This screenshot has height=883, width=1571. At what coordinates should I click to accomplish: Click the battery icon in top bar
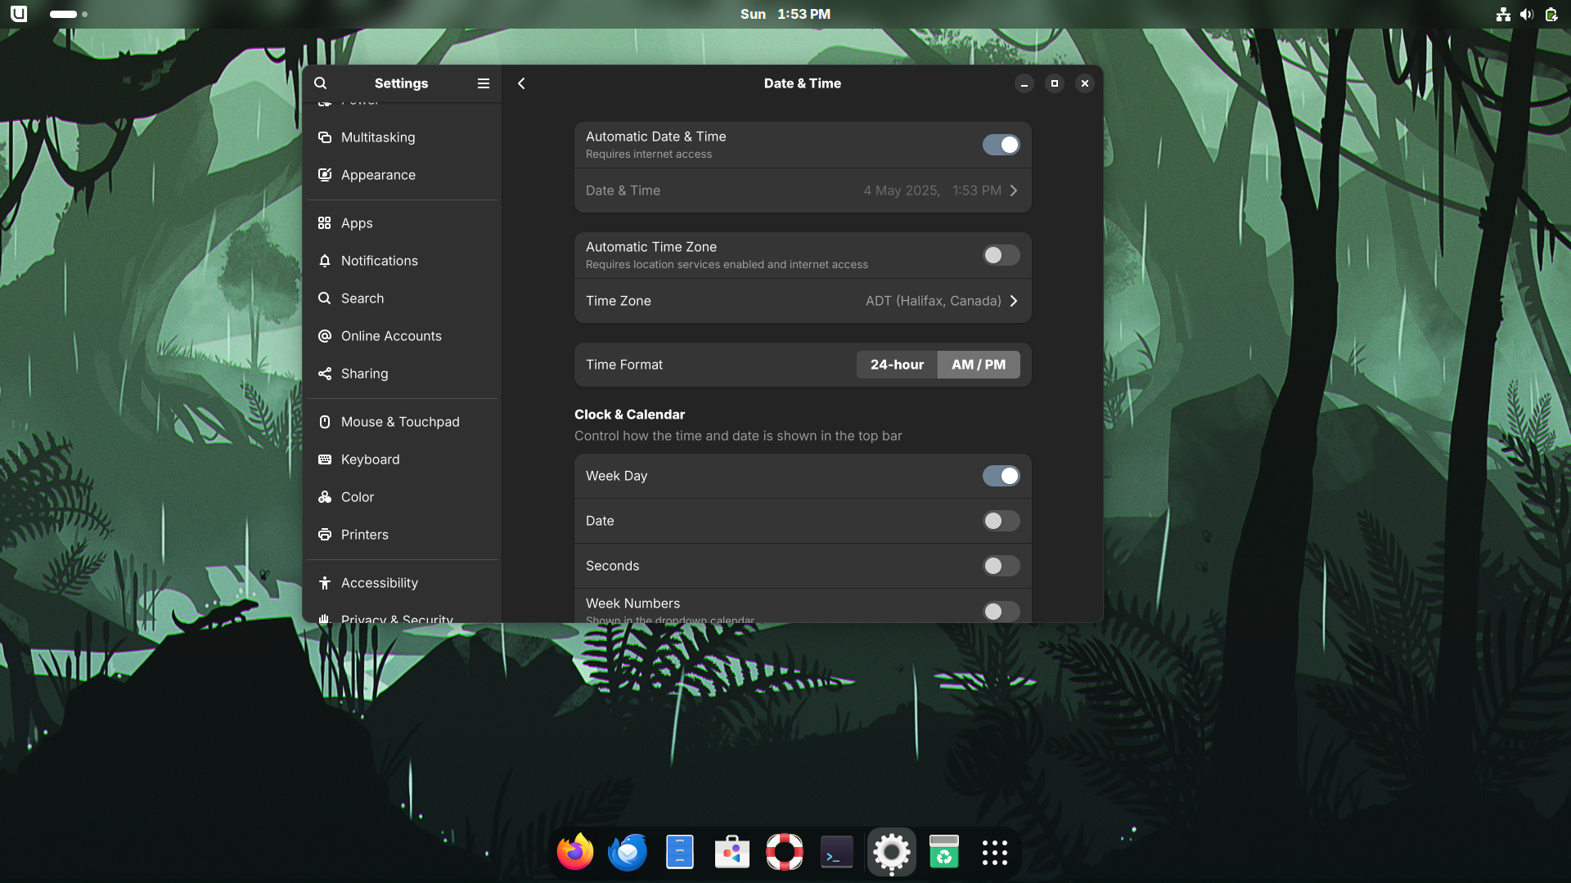[x=1551, y=14]
